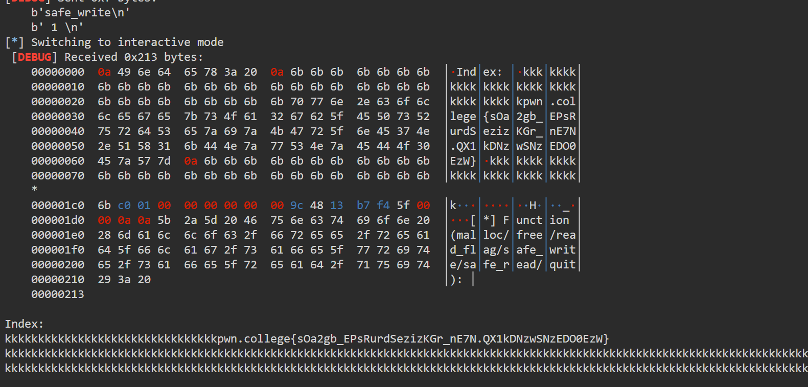Image resolution: width=808 pixels, height=387 pixels.
Task: Click the hex offset 00000000
Action: 58,72
